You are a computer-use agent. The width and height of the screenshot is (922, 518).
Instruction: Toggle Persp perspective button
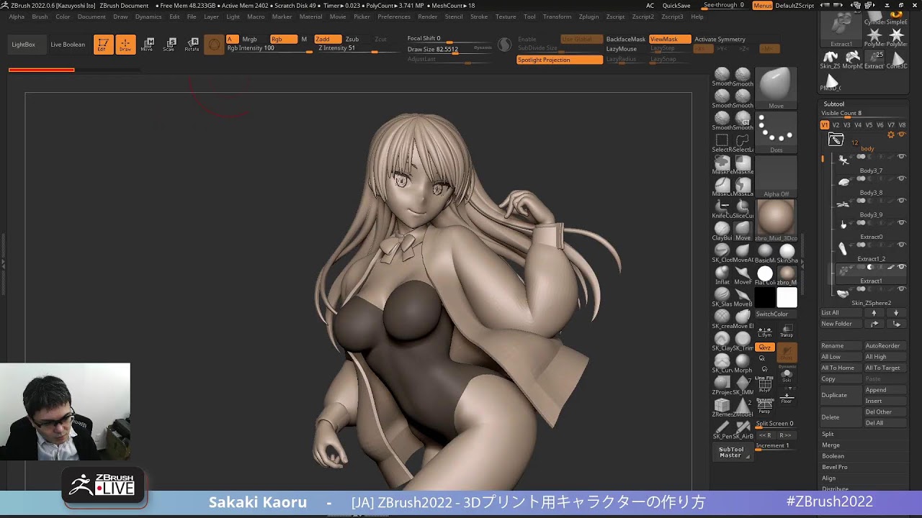coord(765,406)
